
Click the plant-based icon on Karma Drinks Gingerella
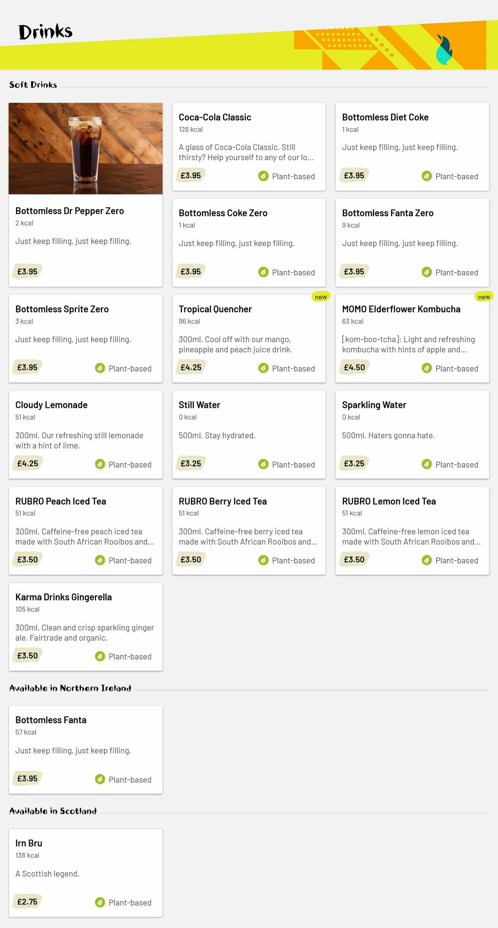pos(100,657)
